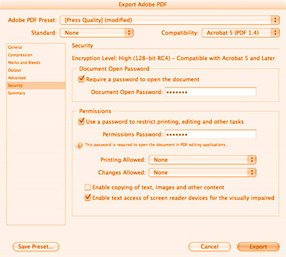Click the Save Preset... button
This screenshot has height=257, width=286.
[36, 246]
